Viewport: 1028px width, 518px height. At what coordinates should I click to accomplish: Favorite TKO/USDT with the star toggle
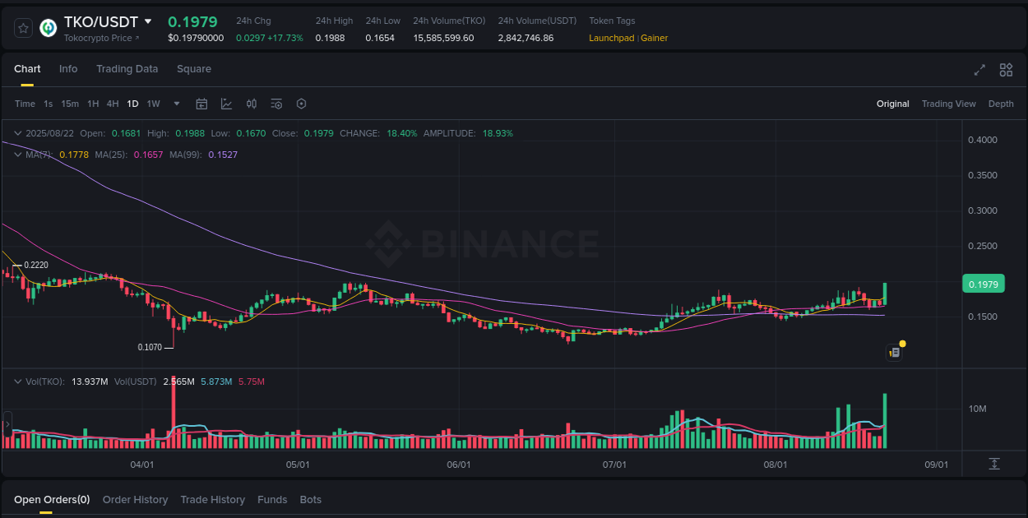coord(22,27)
